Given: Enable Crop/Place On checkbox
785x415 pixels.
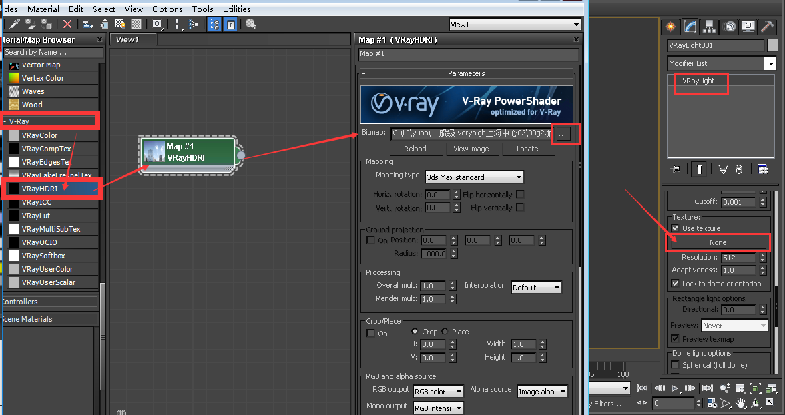Looking at the screenshot, I should click(371, 334).
